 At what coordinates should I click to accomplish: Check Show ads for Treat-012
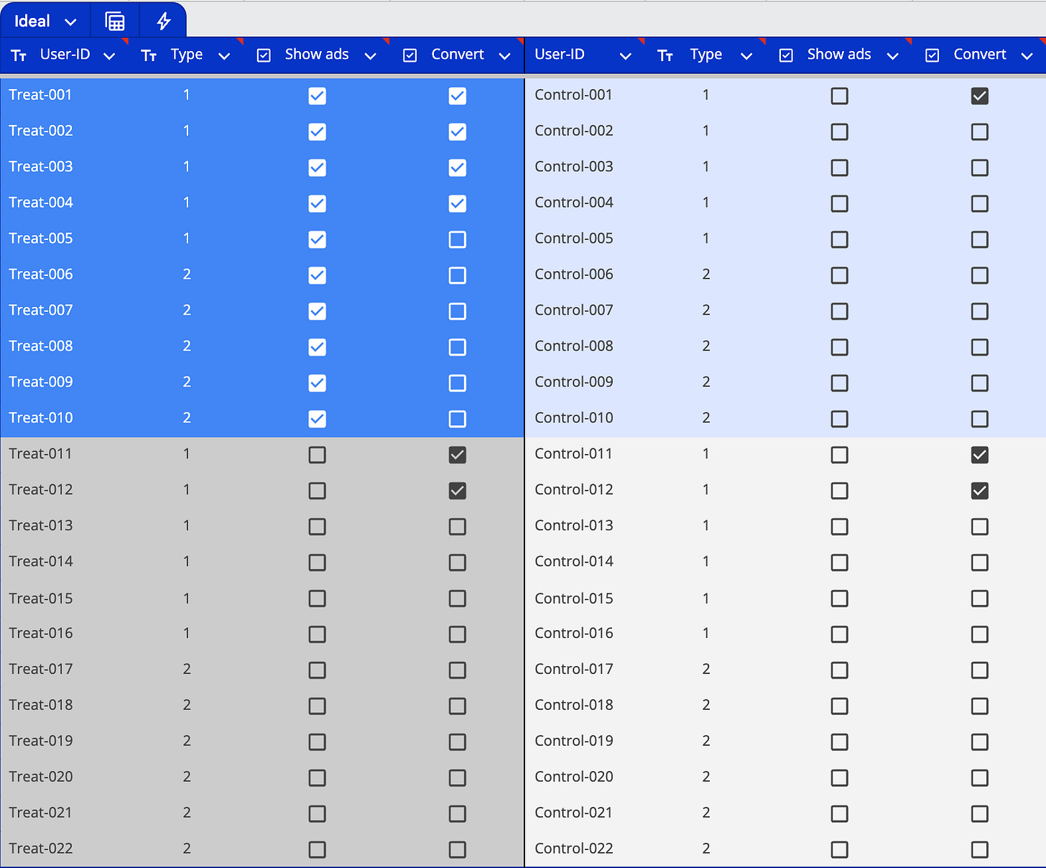(x=317, y=491)
